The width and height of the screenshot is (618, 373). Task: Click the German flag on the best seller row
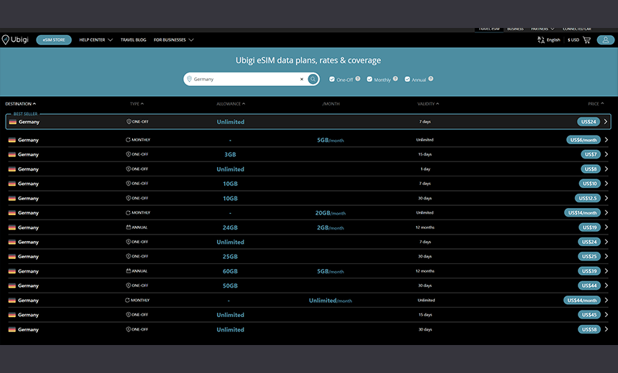pyautogui.click(x=13, y=122)
